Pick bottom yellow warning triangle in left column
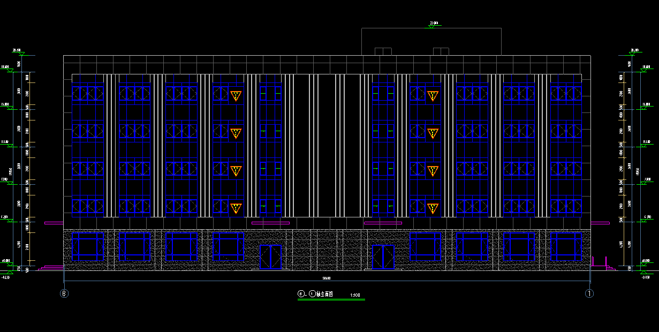Viewport: 659px width, 332px height. point(236,208)
